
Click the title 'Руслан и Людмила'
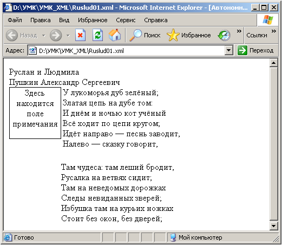click(x=44, y=72)
